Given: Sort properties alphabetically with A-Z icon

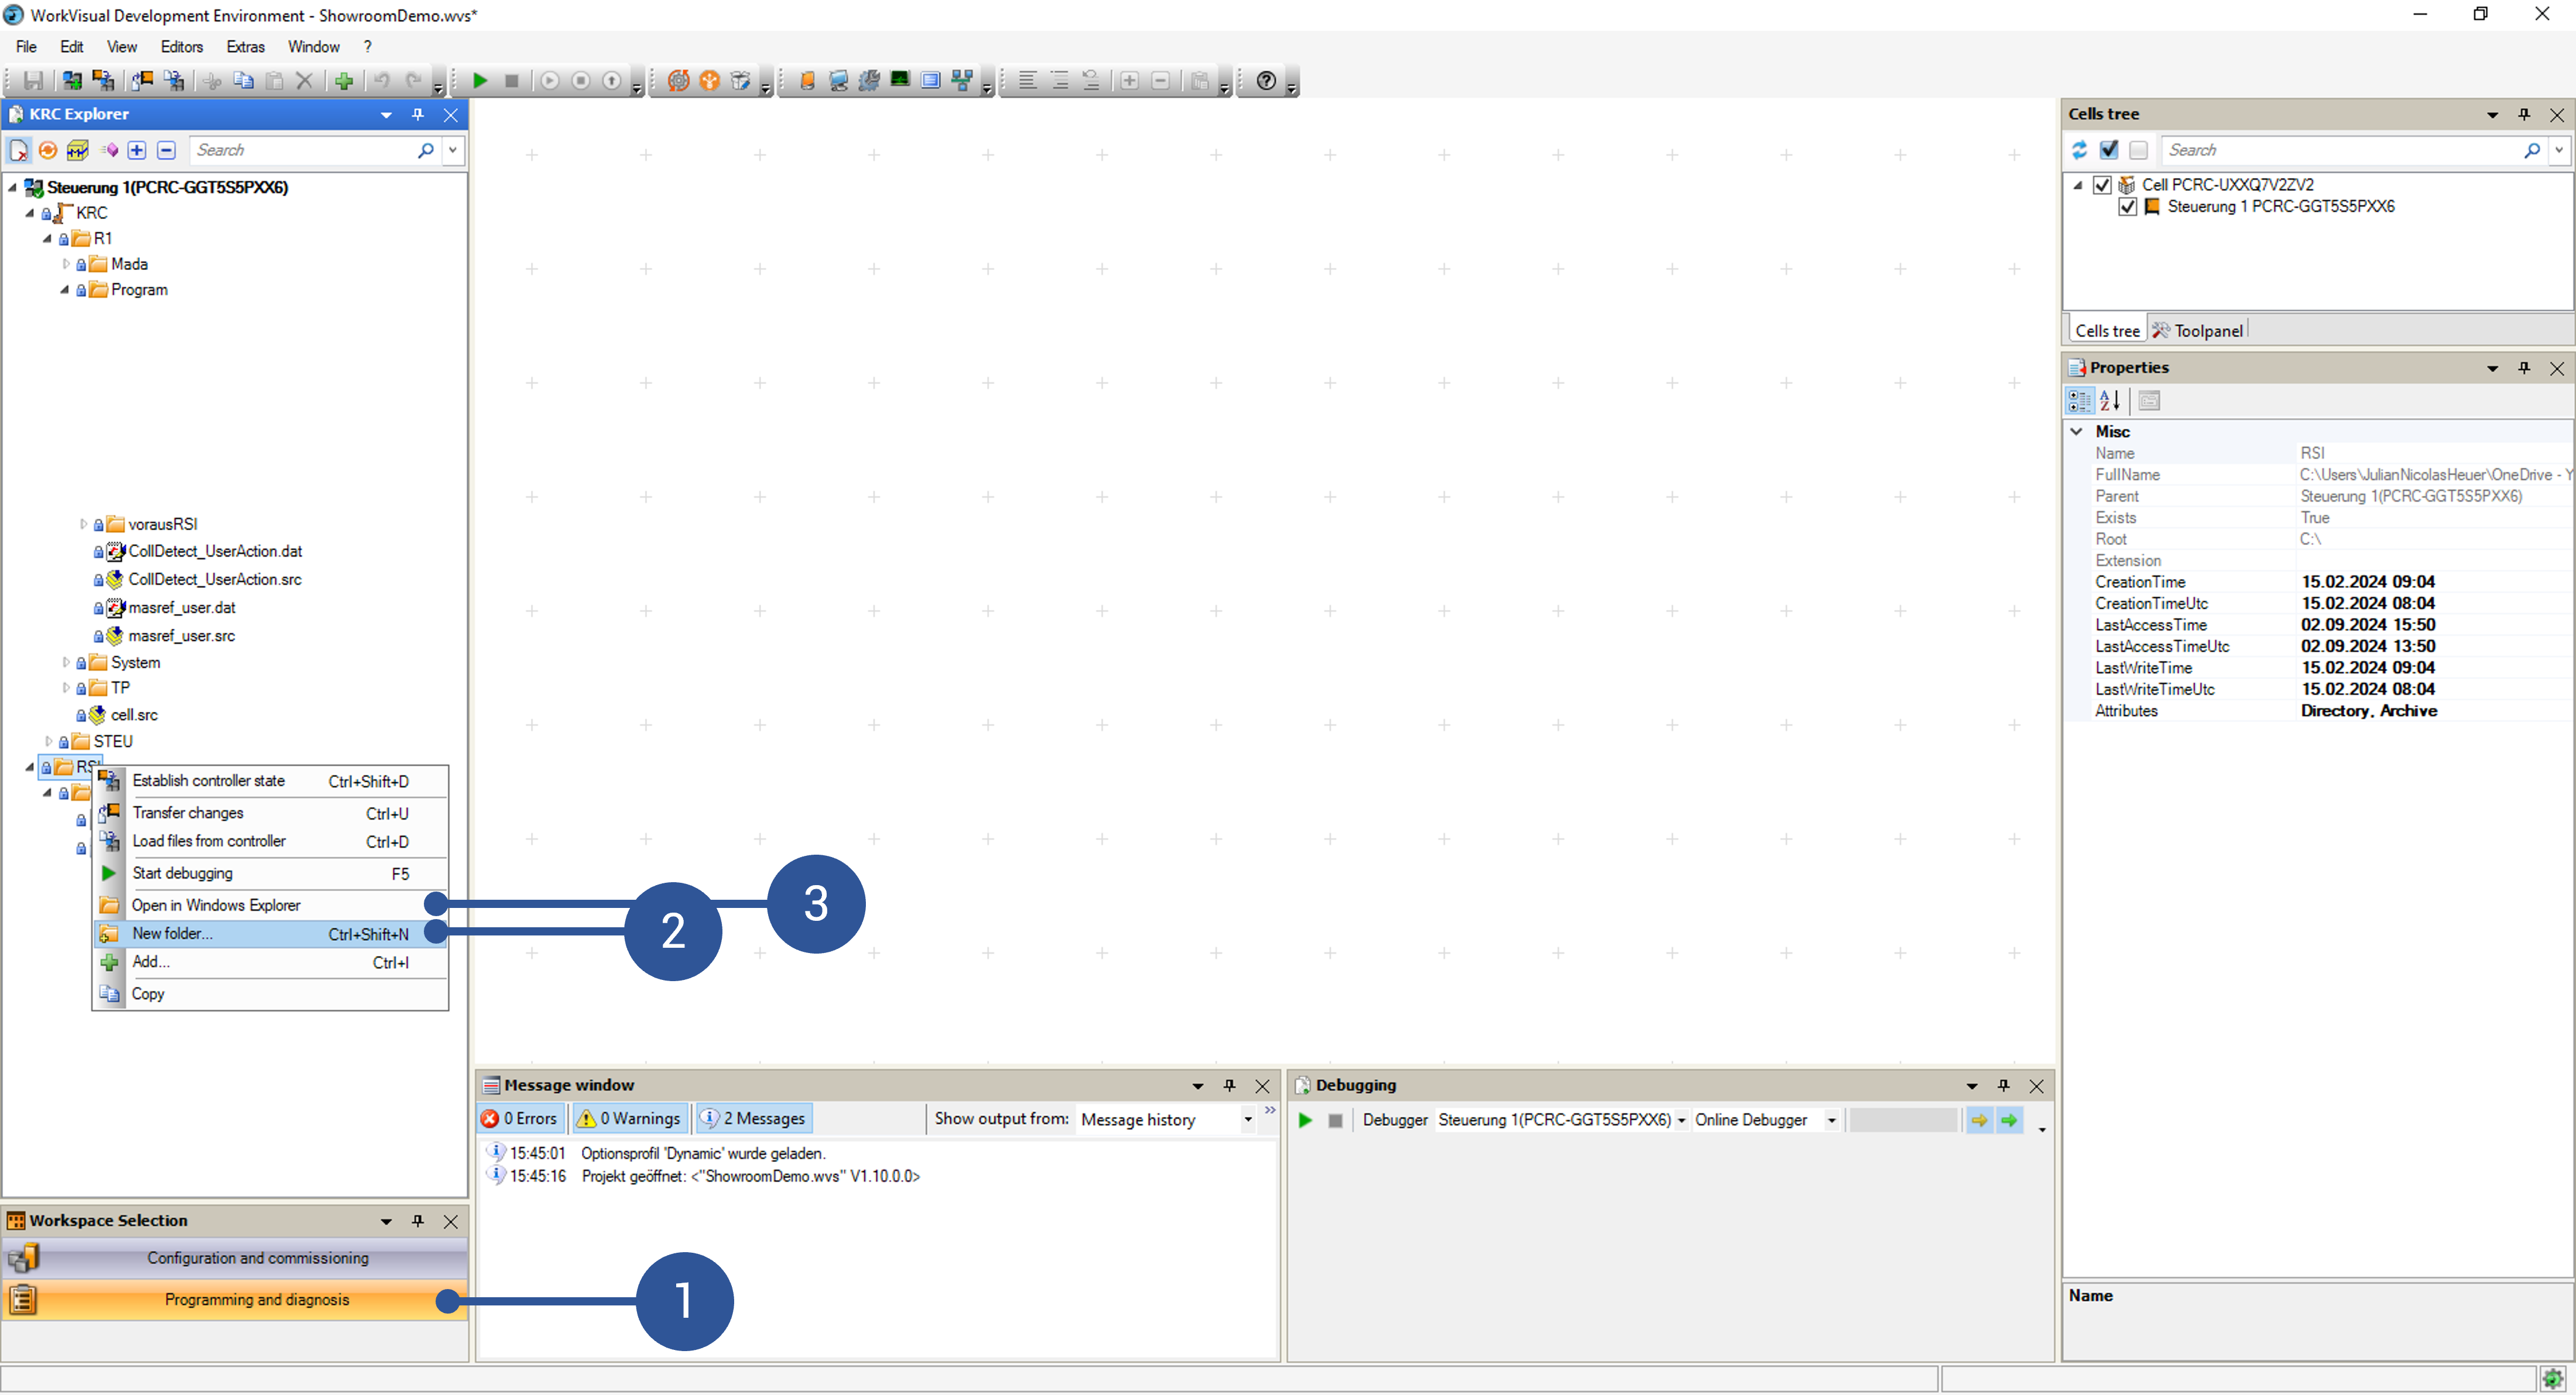Looking at the screenshot, I should point(2110,401).
